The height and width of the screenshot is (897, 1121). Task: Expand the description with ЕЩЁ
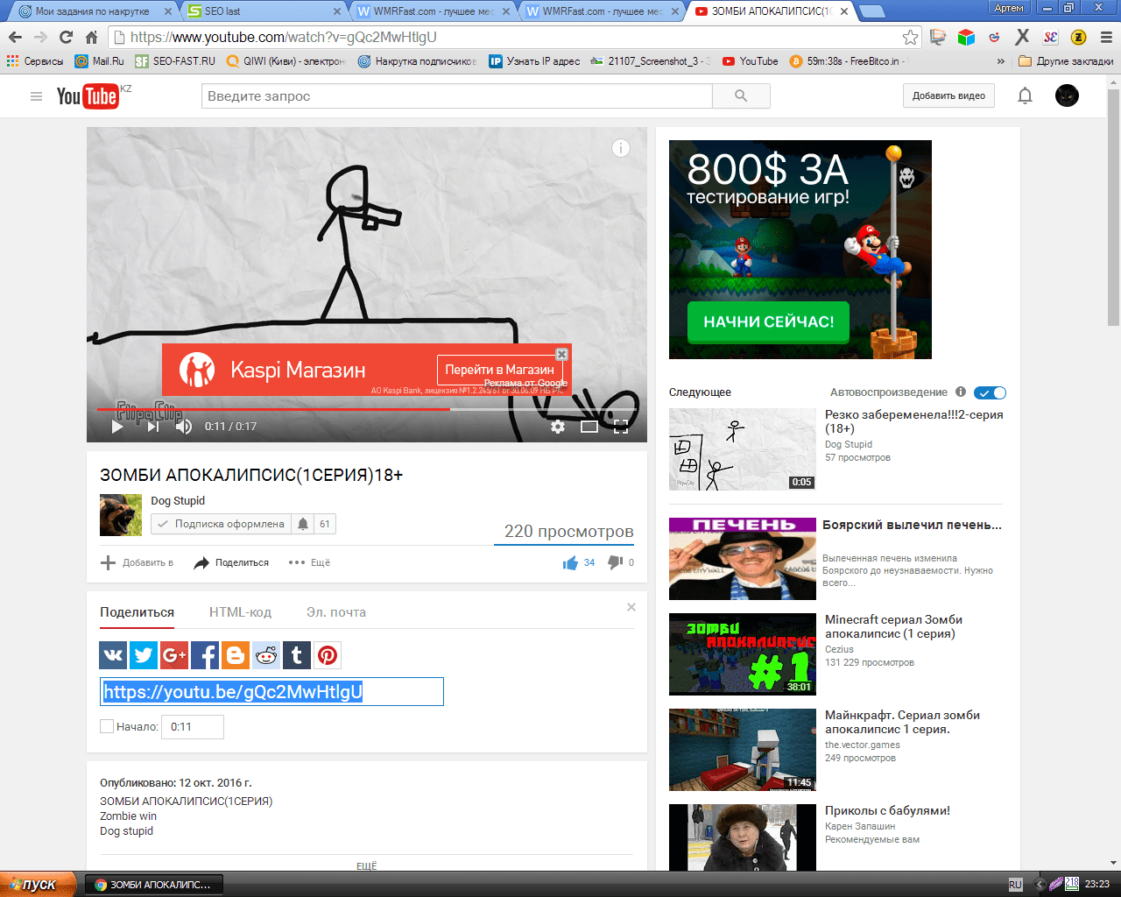[x=366, y=865]
